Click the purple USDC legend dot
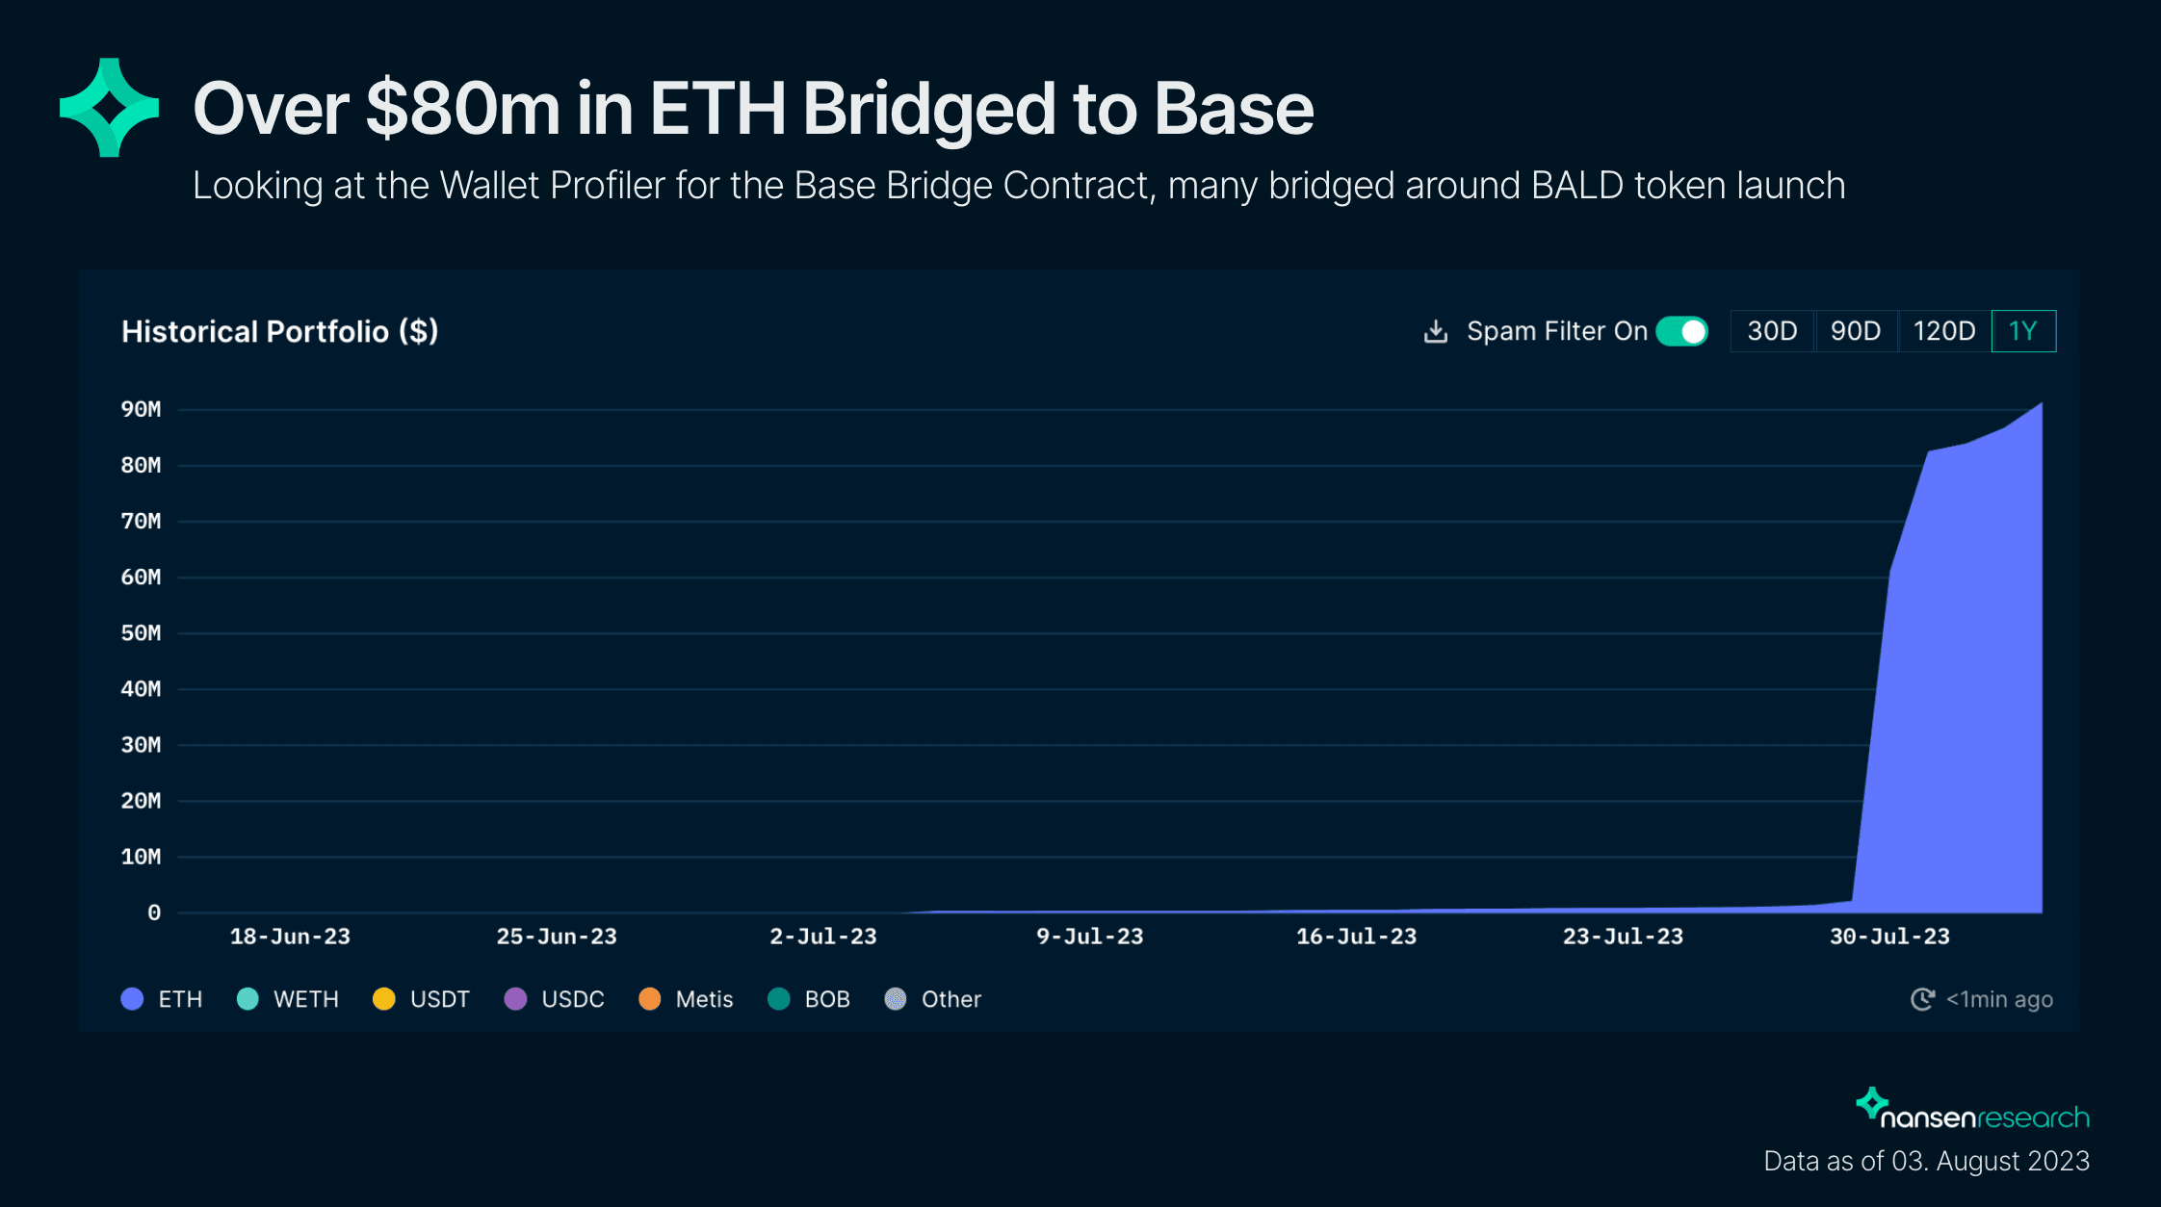This screenshot has height=1207, width=2161. click(516, 999)
